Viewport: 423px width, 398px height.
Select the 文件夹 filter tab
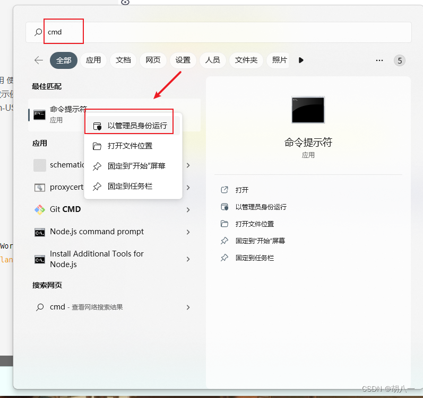point(246,60)
